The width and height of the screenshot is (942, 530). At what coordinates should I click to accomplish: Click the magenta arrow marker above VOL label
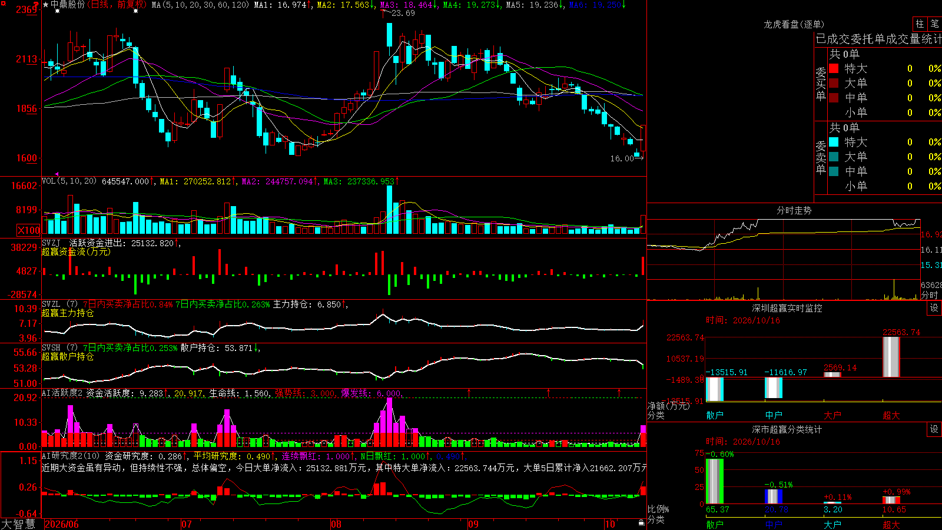tap(57, 174)
